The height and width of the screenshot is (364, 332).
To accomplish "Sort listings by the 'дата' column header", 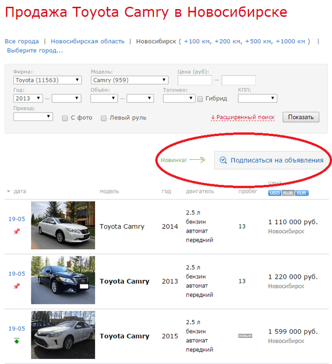I will pos(19,191).
